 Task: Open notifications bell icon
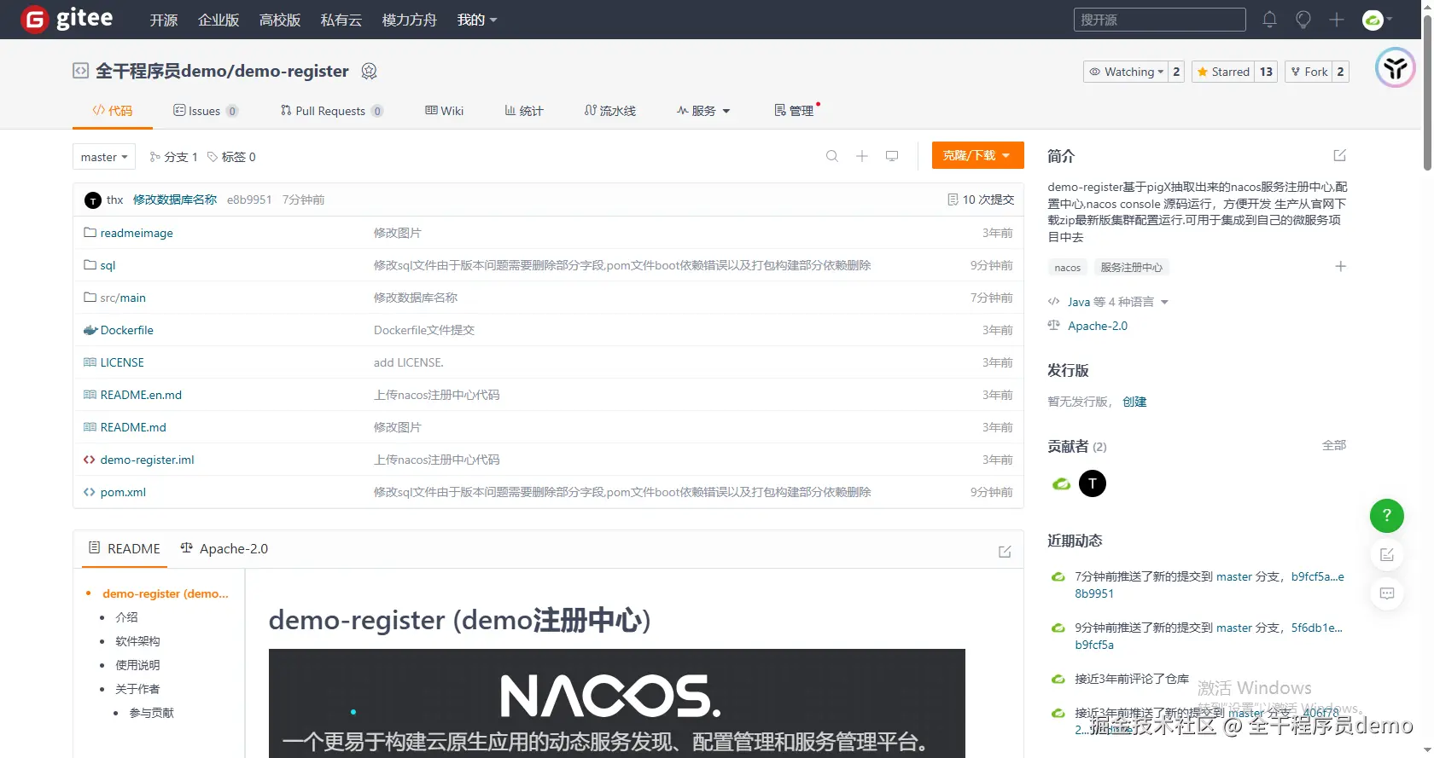(1269, 20)
